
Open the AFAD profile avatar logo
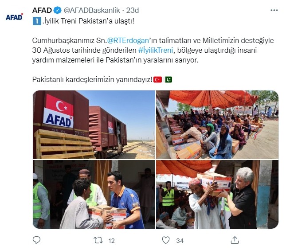coord(14,17)
